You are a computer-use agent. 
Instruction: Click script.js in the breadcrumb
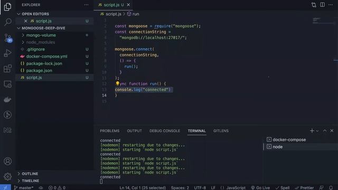click(x=114, y=14)
